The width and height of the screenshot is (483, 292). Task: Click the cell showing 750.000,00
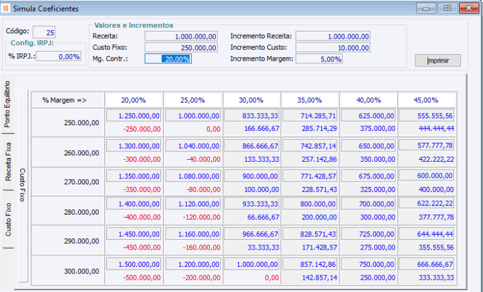[368, 264]
